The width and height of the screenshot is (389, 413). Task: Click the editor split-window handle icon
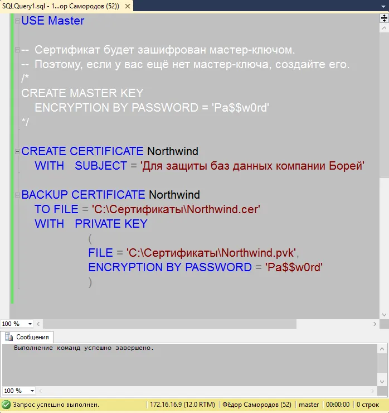pyautogui.click(x=384, y=18)
